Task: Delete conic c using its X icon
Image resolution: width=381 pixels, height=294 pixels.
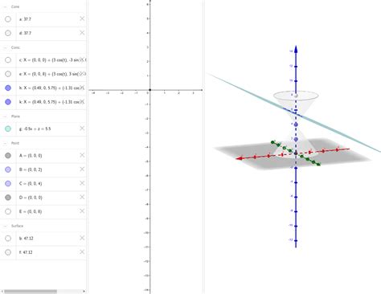Action: (x=82, y=59)
